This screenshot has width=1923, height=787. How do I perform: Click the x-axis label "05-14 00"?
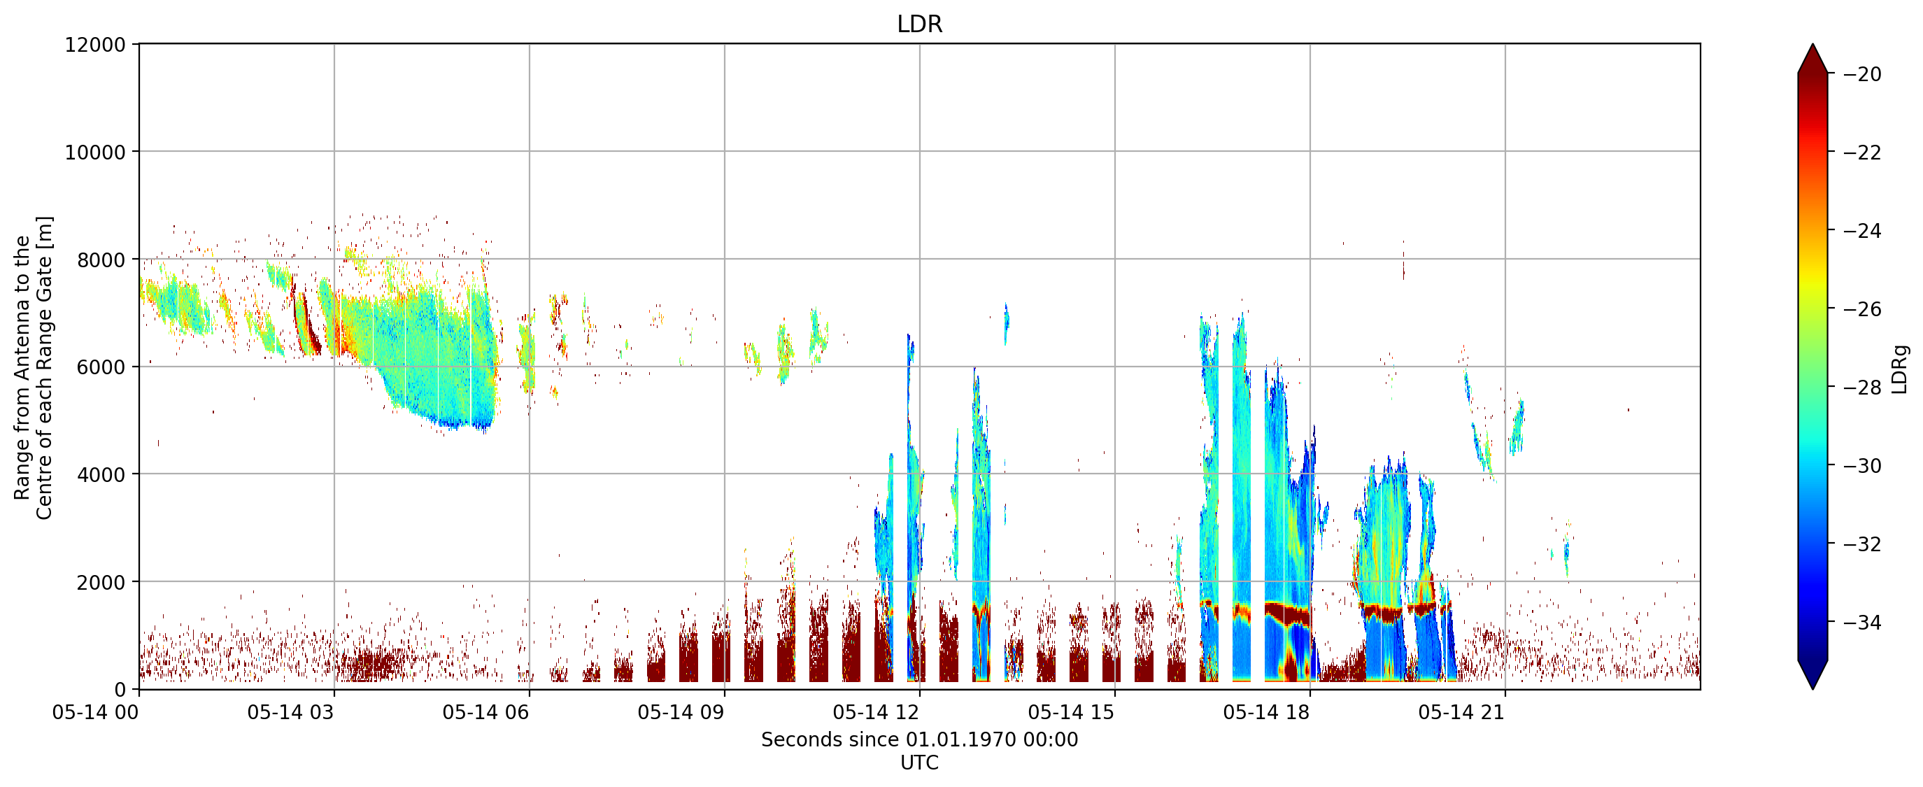(x=96, y=712)
